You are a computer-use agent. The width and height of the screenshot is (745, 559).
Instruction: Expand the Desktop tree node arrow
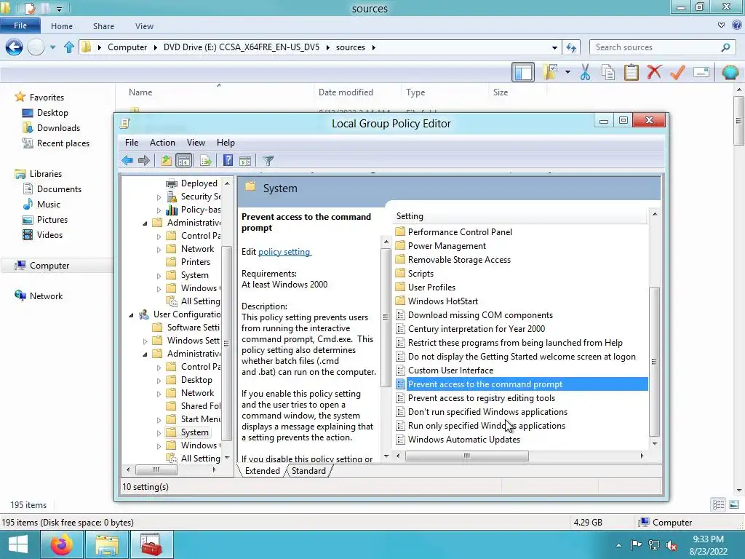coord(159,380)
